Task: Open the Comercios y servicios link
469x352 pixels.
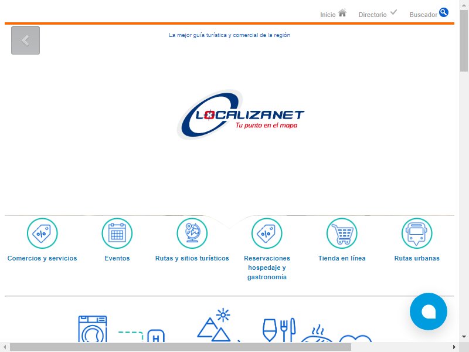Action: [x=42, y=258]
